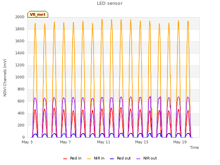Click the VR_met label tag
Viewport: 220px width, 165px height.
click(x=38, y=14)
